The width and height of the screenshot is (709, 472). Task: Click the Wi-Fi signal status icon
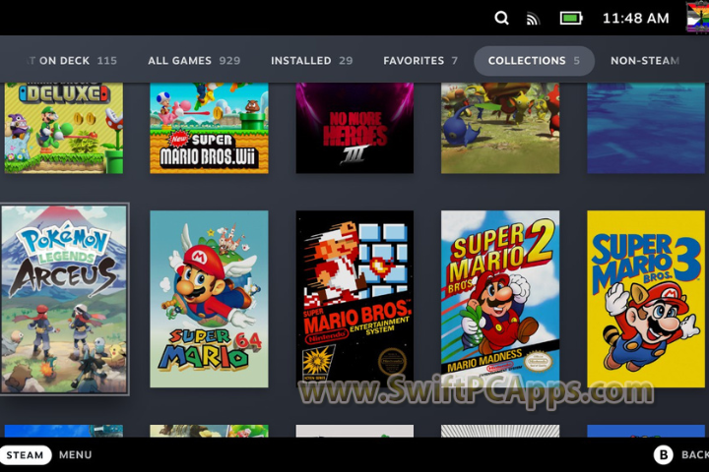pos(533,19)
